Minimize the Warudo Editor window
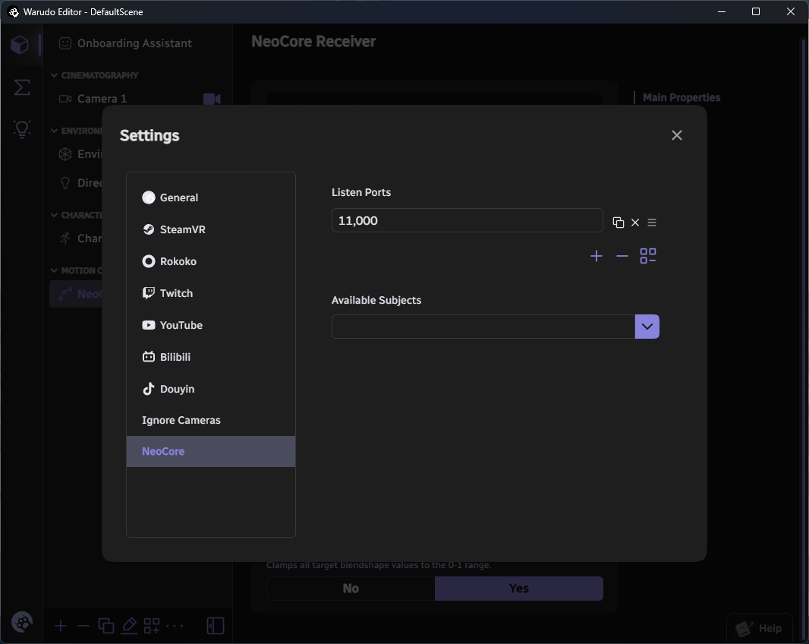This screenshot has width=809, height=644. pyautogui.click(x=722, y=11)
